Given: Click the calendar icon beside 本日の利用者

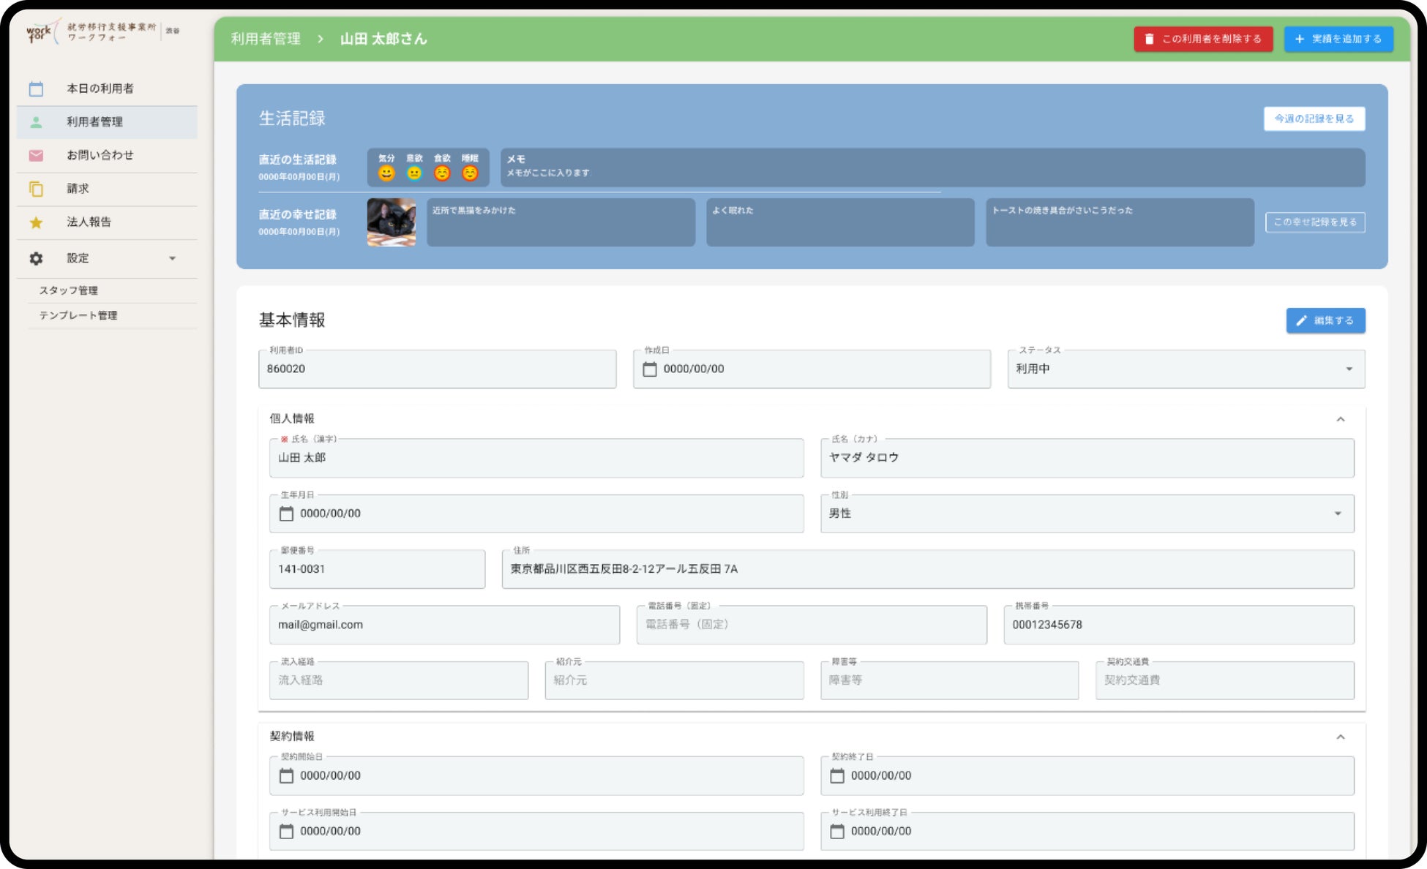Looking at the screenshot, I should pyautogui.click(x=36, y=89).
